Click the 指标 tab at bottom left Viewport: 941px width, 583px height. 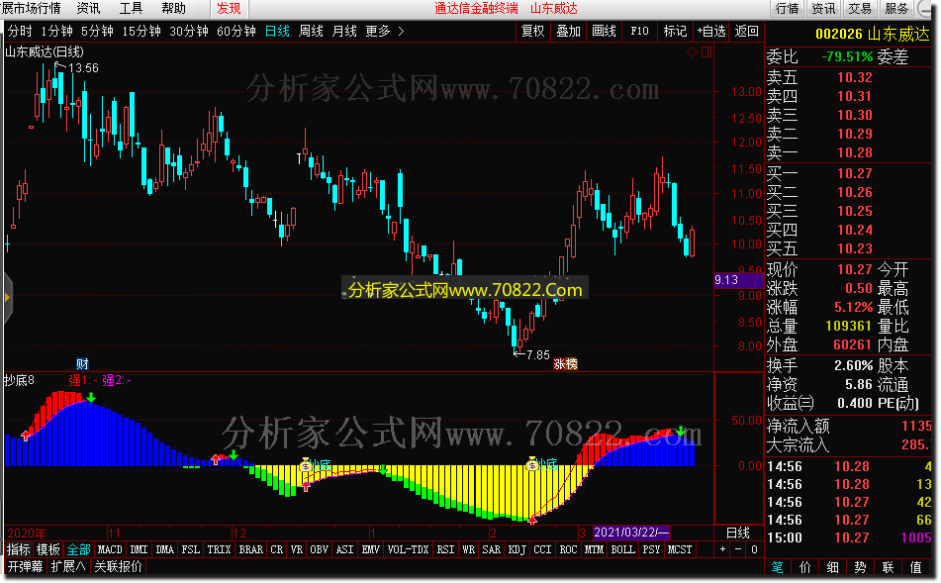18,549
